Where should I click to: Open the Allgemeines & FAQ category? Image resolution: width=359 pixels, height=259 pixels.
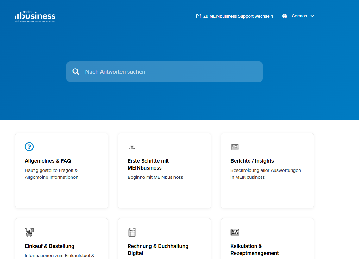coord(62,170)
